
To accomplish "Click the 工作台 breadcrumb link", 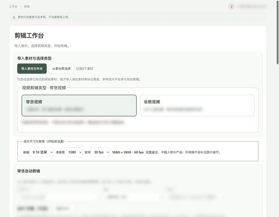I will click(13, 7).
